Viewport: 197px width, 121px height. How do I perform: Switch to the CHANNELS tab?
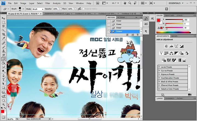[170, 98]
